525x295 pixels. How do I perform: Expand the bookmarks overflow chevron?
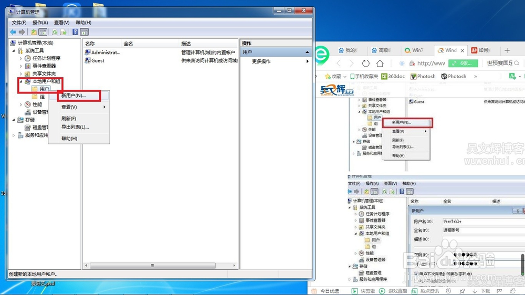coord(476,76)
